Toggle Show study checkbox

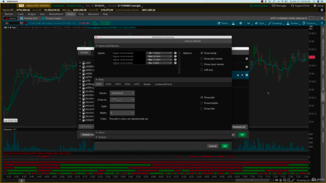tap(202, 53)
